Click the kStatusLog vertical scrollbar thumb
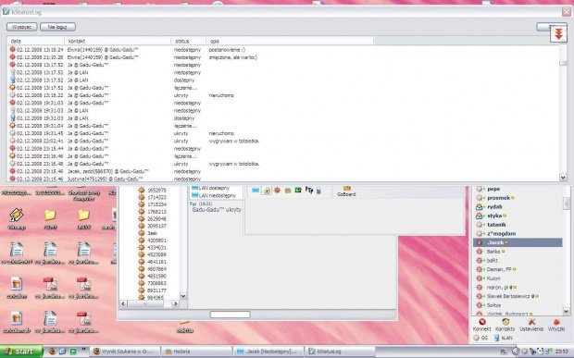The image size is (574, 358). (x=563, y=63)
